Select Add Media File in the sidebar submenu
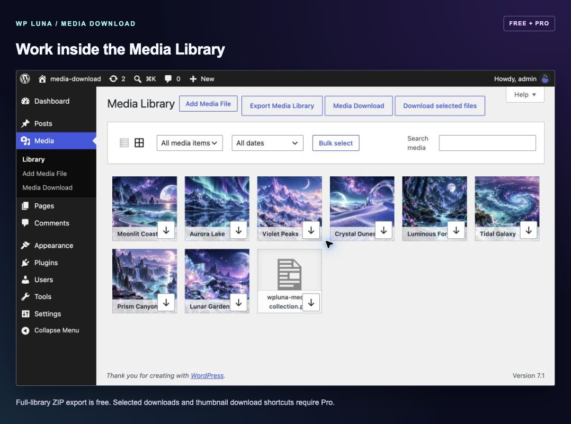Image resolution: width=571 pixels, height=424 pixels. click(44, 174)
